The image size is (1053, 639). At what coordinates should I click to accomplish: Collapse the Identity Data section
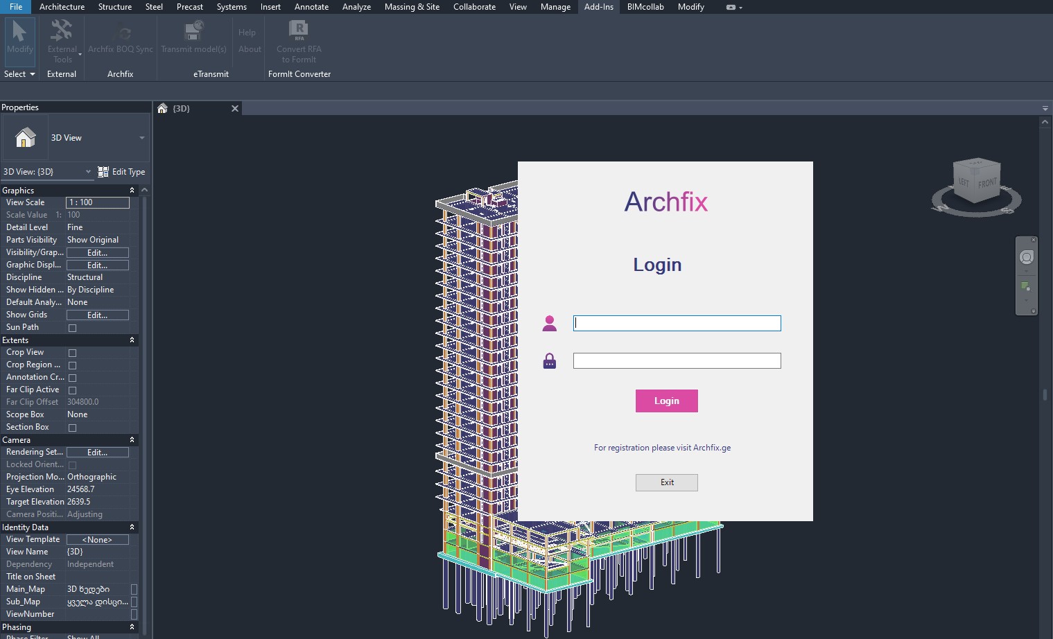132,527
